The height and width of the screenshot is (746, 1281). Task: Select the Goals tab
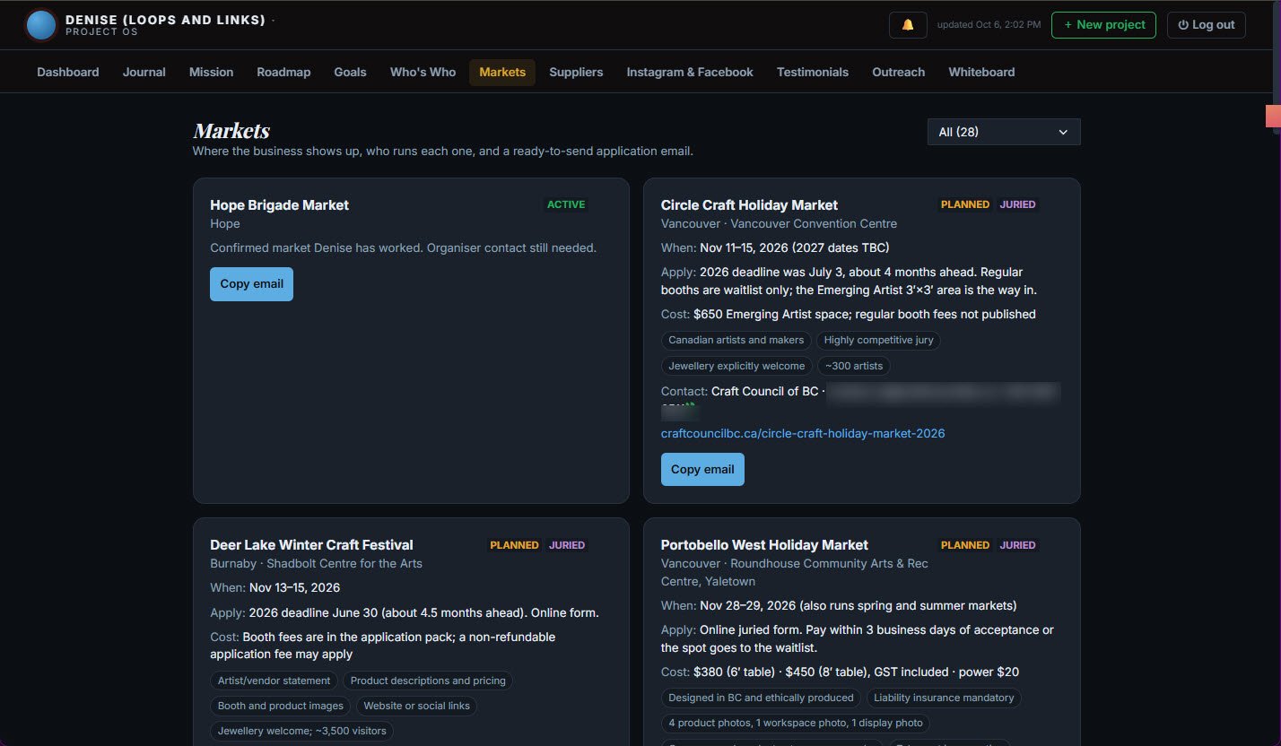tap(350, 72)
